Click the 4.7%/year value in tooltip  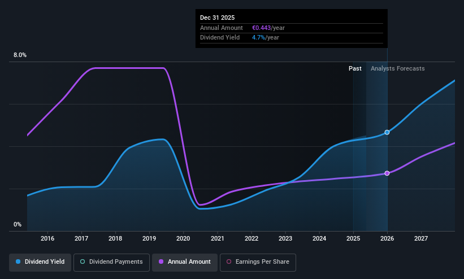pyautogui.click(x=266, y=38)
